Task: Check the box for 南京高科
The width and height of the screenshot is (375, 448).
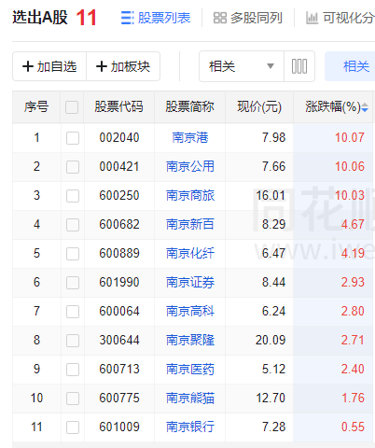Action: pyautogui.click(x=73, y=312)
